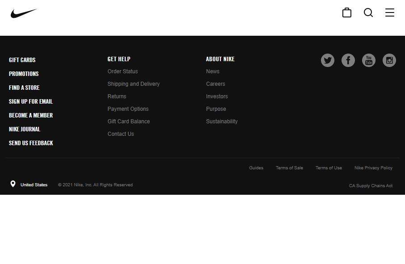View the Purpose page

[x=216, y=109]
